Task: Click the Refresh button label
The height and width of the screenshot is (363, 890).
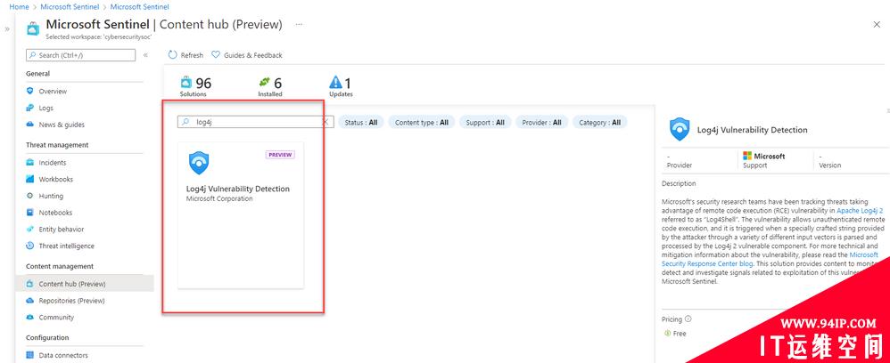Action: pos(192,55)
